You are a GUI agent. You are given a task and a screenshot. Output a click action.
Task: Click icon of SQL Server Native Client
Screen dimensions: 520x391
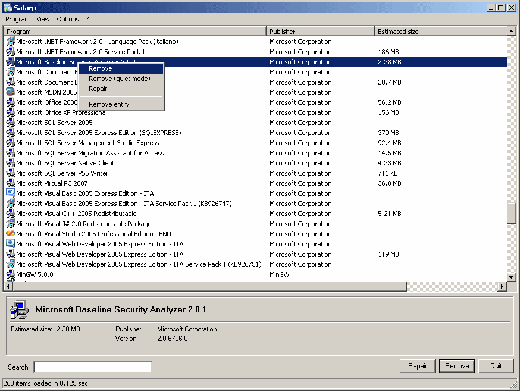[11, 163]
